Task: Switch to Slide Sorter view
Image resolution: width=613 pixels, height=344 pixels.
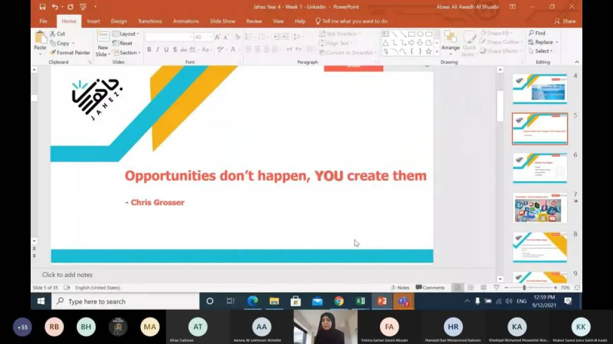Action: tap(470, 288)
